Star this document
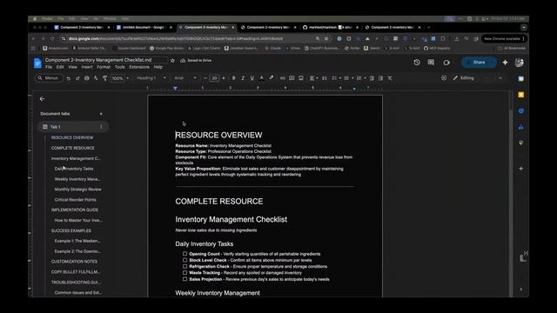The height and width of the screenshot is (313, 557). click(x=172, y=60)
